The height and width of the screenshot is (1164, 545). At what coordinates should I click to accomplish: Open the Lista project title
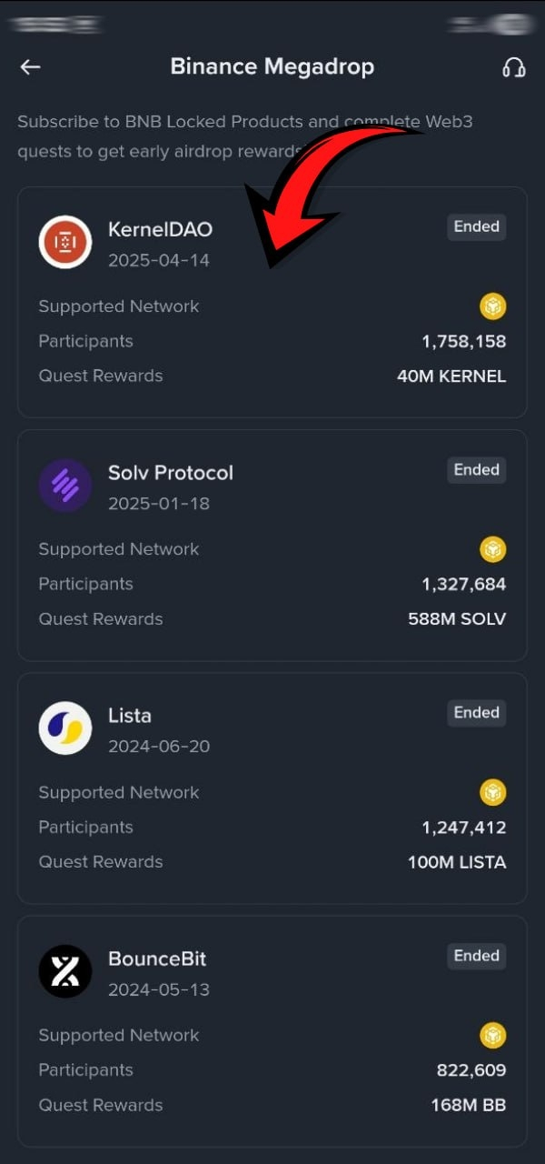(130, 716)
